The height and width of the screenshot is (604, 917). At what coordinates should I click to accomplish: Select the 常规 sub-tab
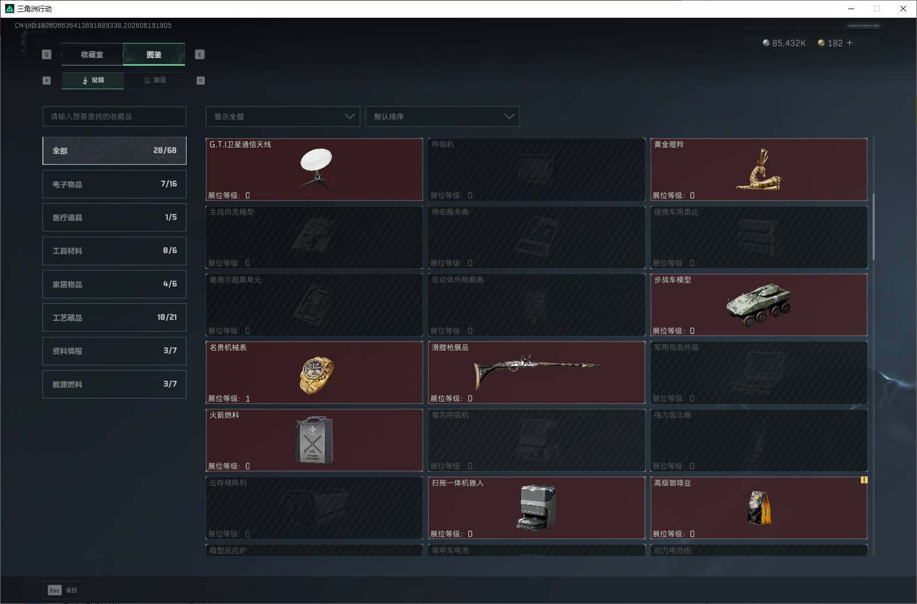click(93, 80)
